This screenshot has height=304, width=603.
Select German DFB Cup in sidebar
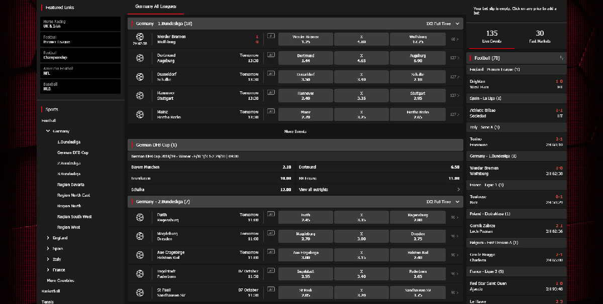click(x=73, y=153)
